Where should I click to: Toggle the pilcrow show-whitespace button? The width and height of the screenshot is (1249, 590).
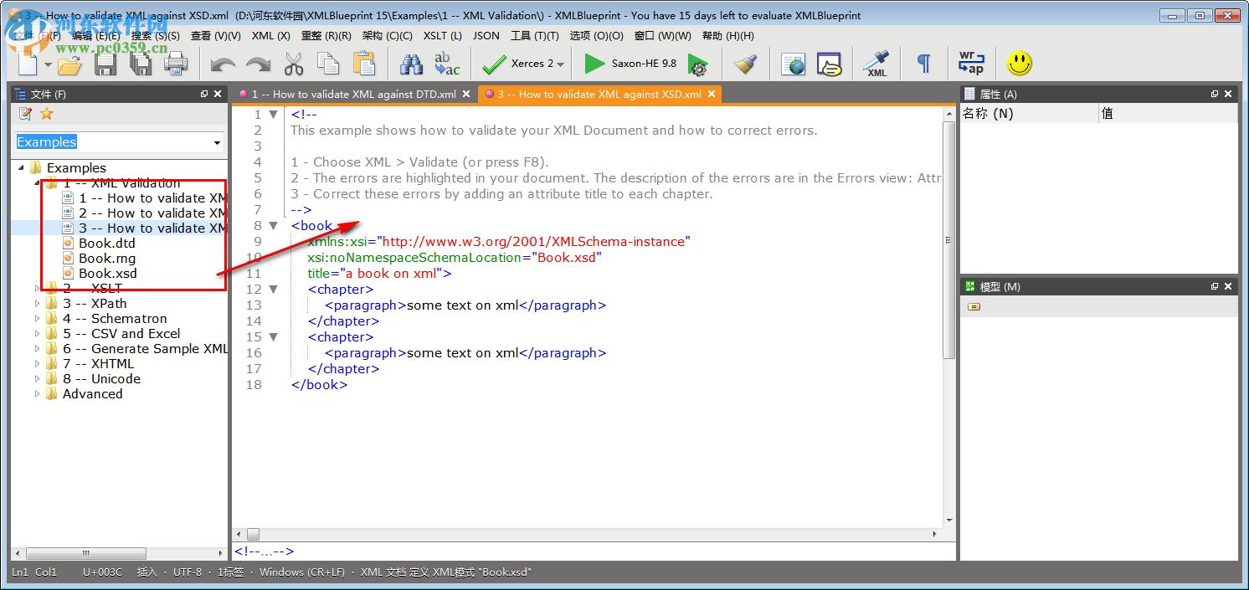pyautogui.click(x=923, y=64)
